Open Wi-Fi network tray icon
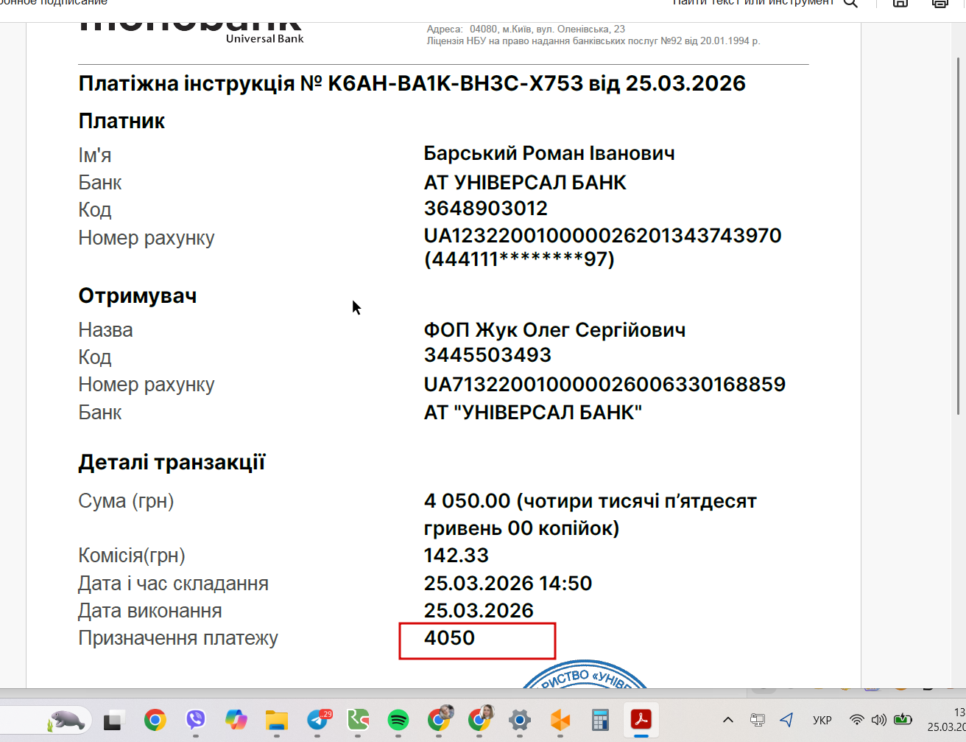The image size is (966, 742). [856, 720]
